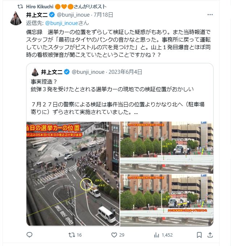Open the 7月18日 post timestamp
This screenshot has width=231, height=246.
point(104,15)
